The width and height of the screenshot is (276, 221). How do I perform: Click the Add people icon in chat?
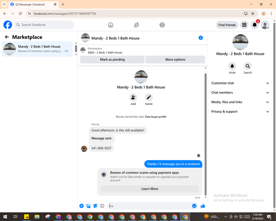tap(133, 97)
